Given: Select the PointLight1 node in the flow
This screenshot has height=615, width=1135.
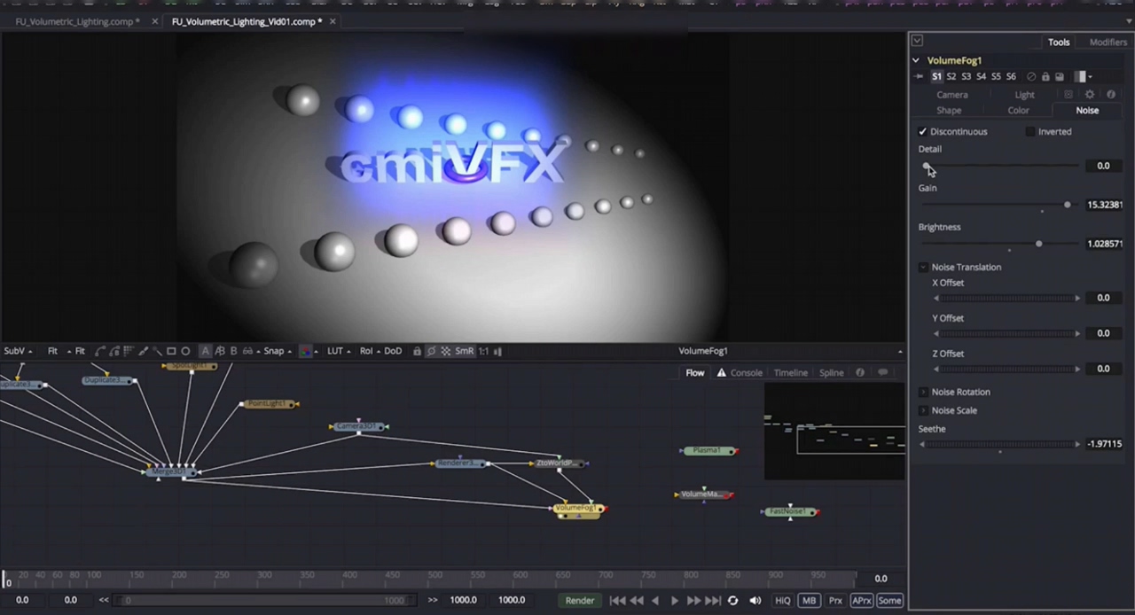Looking at the screenshot, I should pyautogui.click(x=270, y=404).
